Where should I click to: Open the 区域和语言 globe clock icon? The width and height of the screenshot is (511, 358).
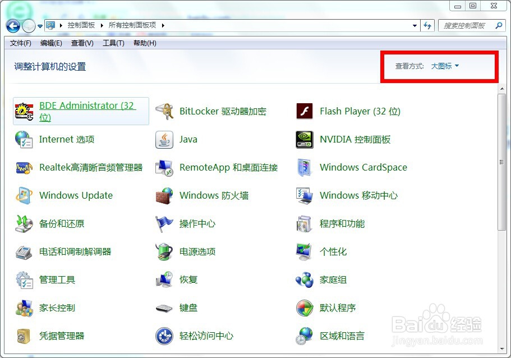(x=305, y=336)
